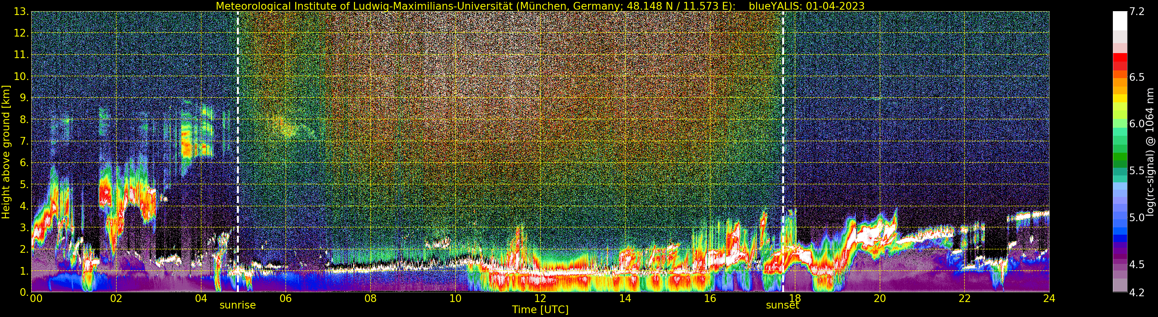
Task: Click the x-axis tick label '14'
Action: click(x=625, y=299)
